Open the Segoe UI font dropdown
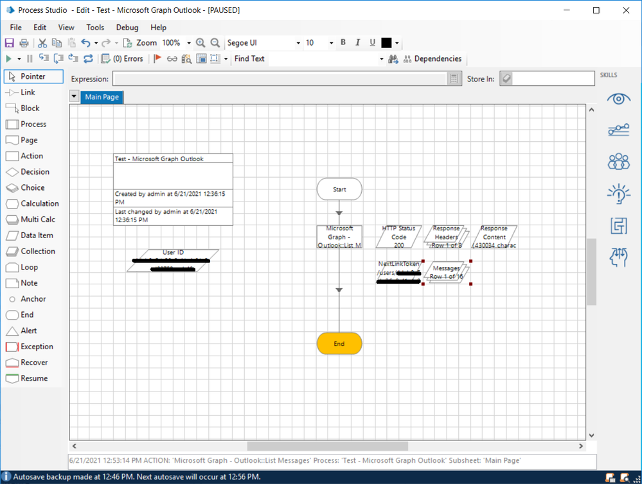Screen dimensions: 642x484 tap(298, 43)
